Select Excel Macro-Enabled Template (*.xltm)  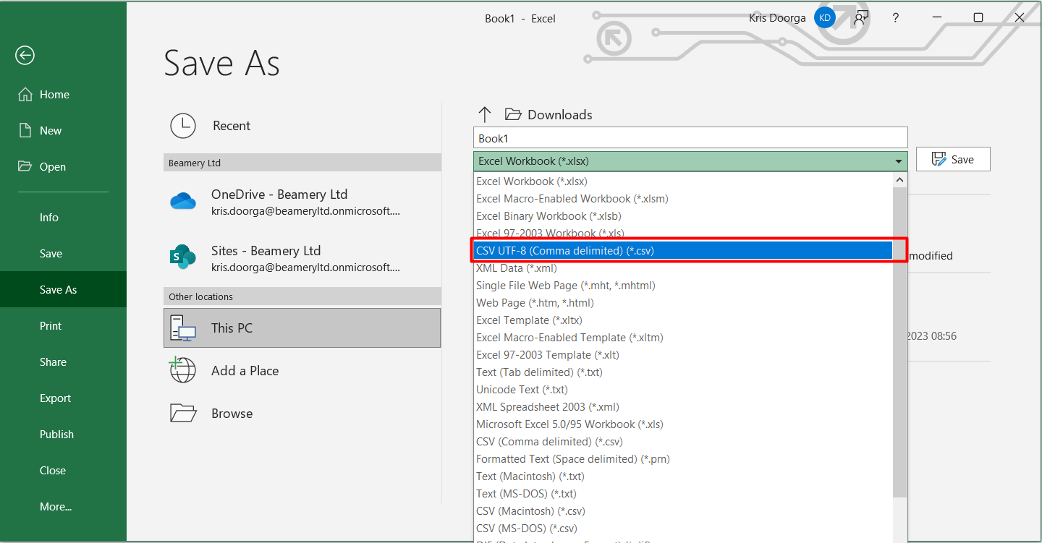[x=684, y=338]
